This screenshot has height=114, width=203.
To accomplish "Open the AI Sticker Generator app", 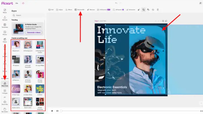I will 28,76.
